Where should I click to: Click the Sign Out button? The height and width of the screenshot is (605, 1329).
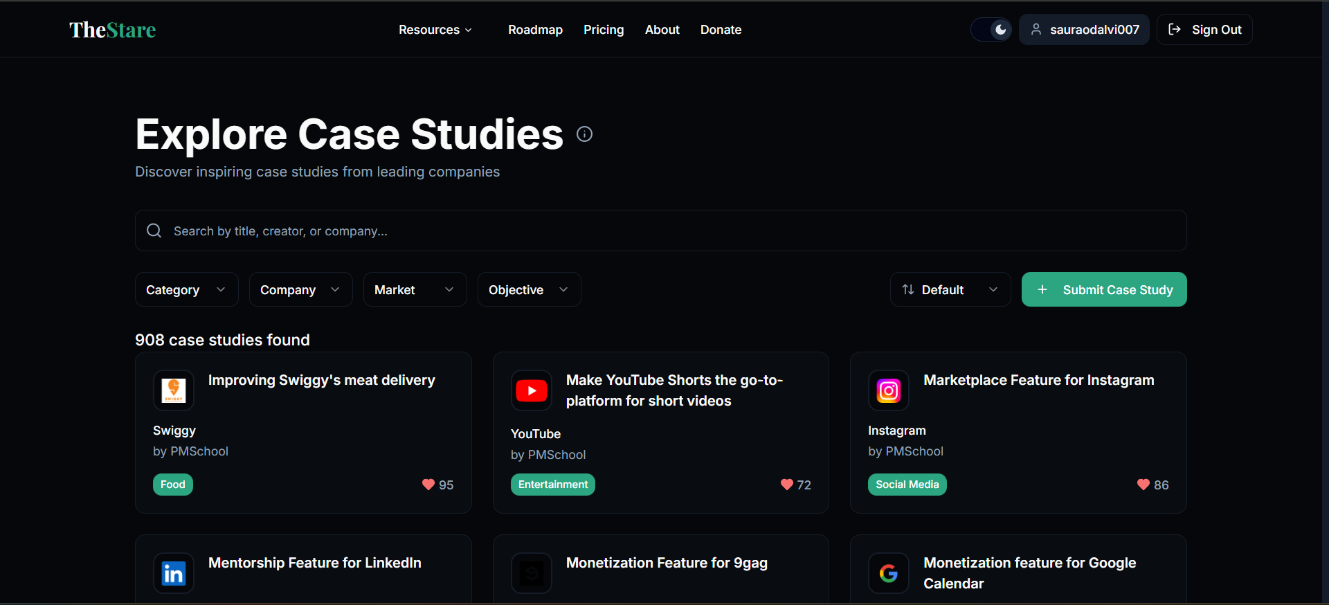point(1204,30)
